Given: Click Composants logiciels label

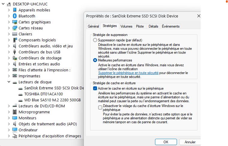Looking at the screenshot, I should coord(37,40).
